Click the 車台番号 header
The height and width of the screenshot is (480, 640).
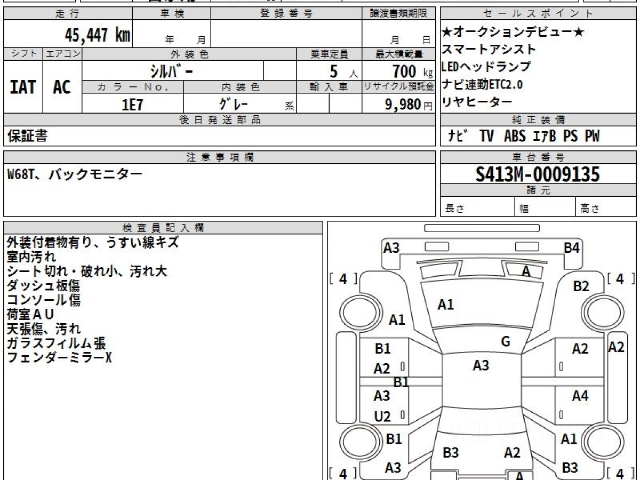click(539, 157)
